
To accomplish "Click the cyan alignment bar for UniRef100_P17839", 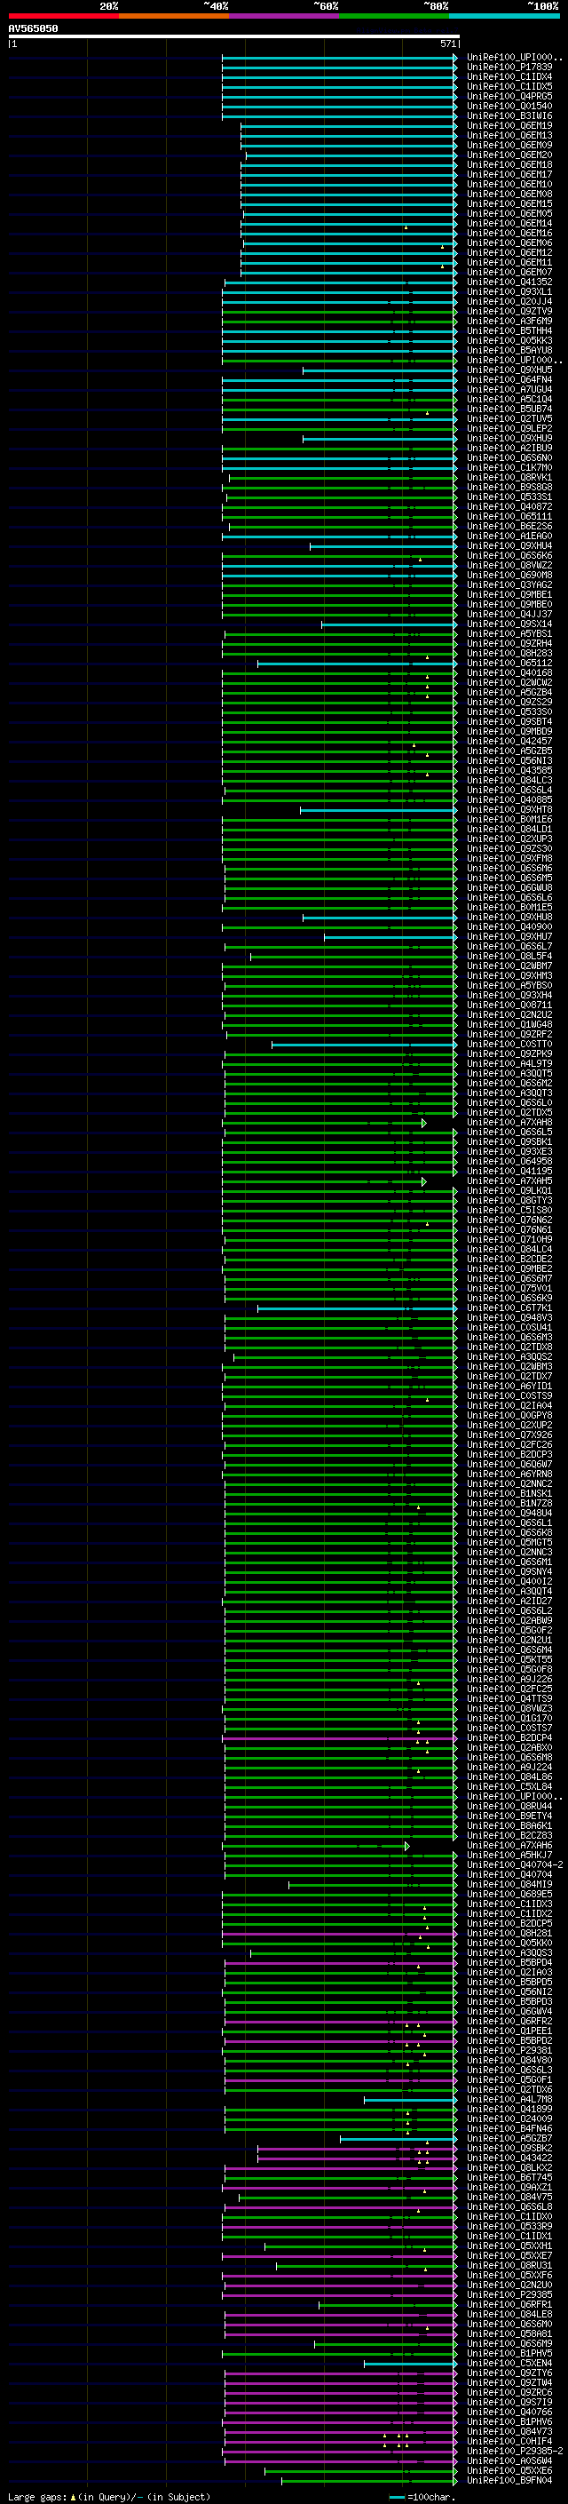I will pyautogui.click(x=338, y=68).
